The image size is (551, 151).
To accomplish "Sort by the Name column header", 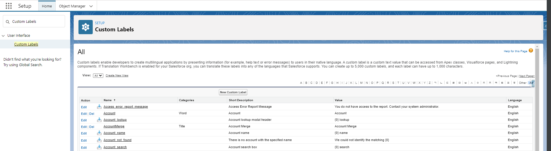I will (108, 100).
